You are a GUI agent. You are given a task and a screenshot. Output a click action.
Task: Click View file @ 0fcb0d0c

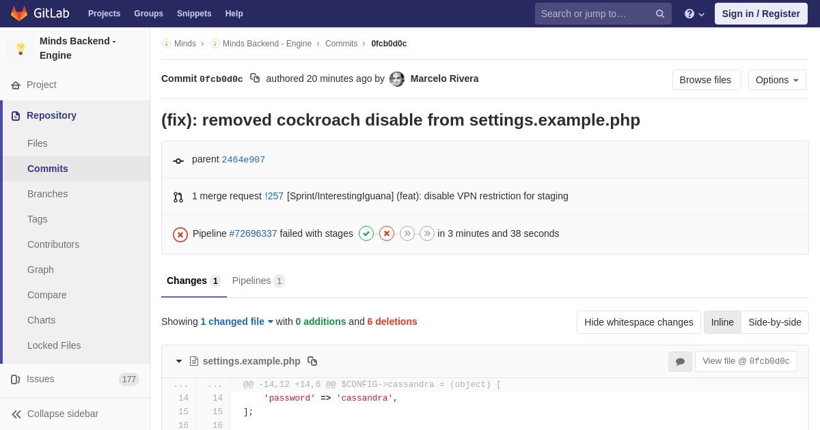point(746,361)
